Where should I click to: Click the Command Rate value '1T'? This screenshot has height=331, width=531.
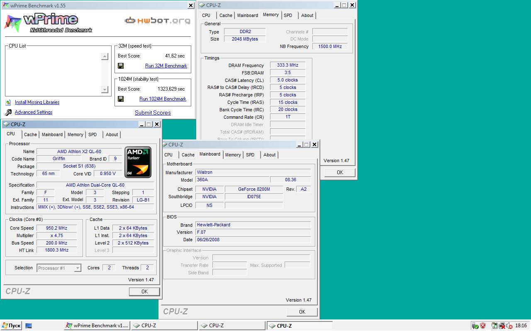287,117
